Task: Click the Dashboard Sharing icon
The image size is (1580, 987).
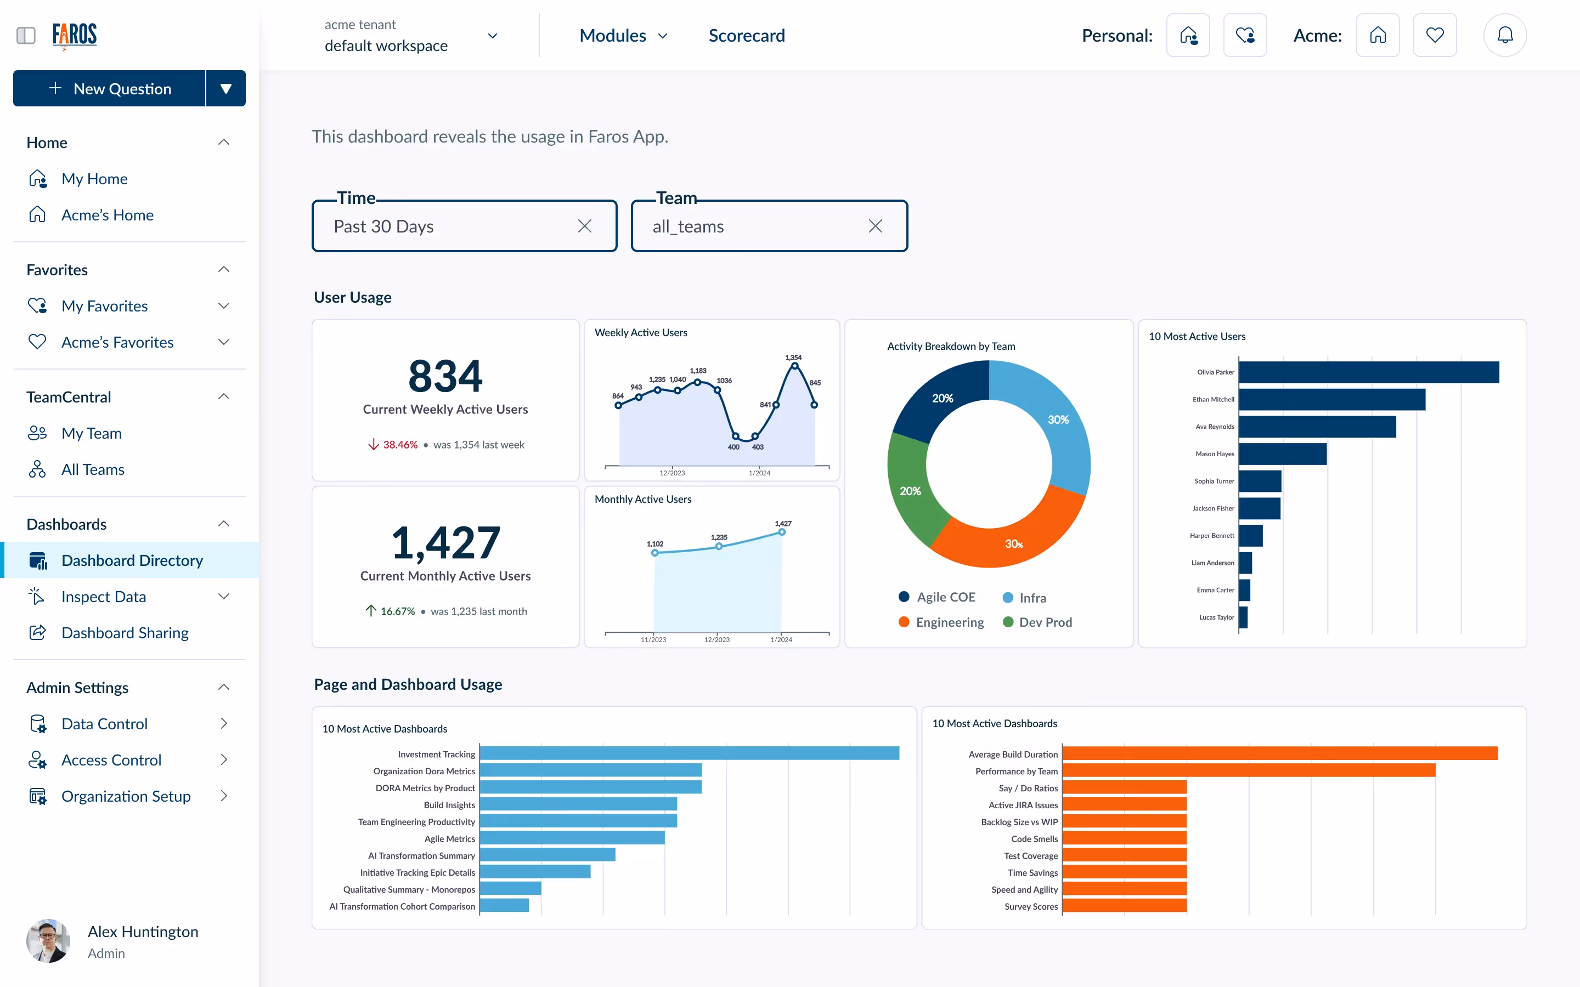Action: pos(38,633)
